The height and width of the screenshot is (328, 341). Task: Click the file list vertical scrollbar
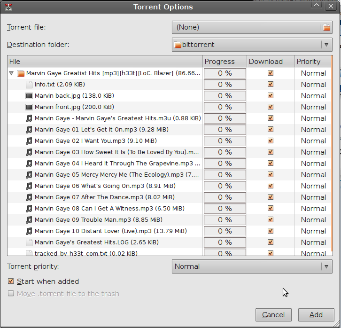click(332, 152)
